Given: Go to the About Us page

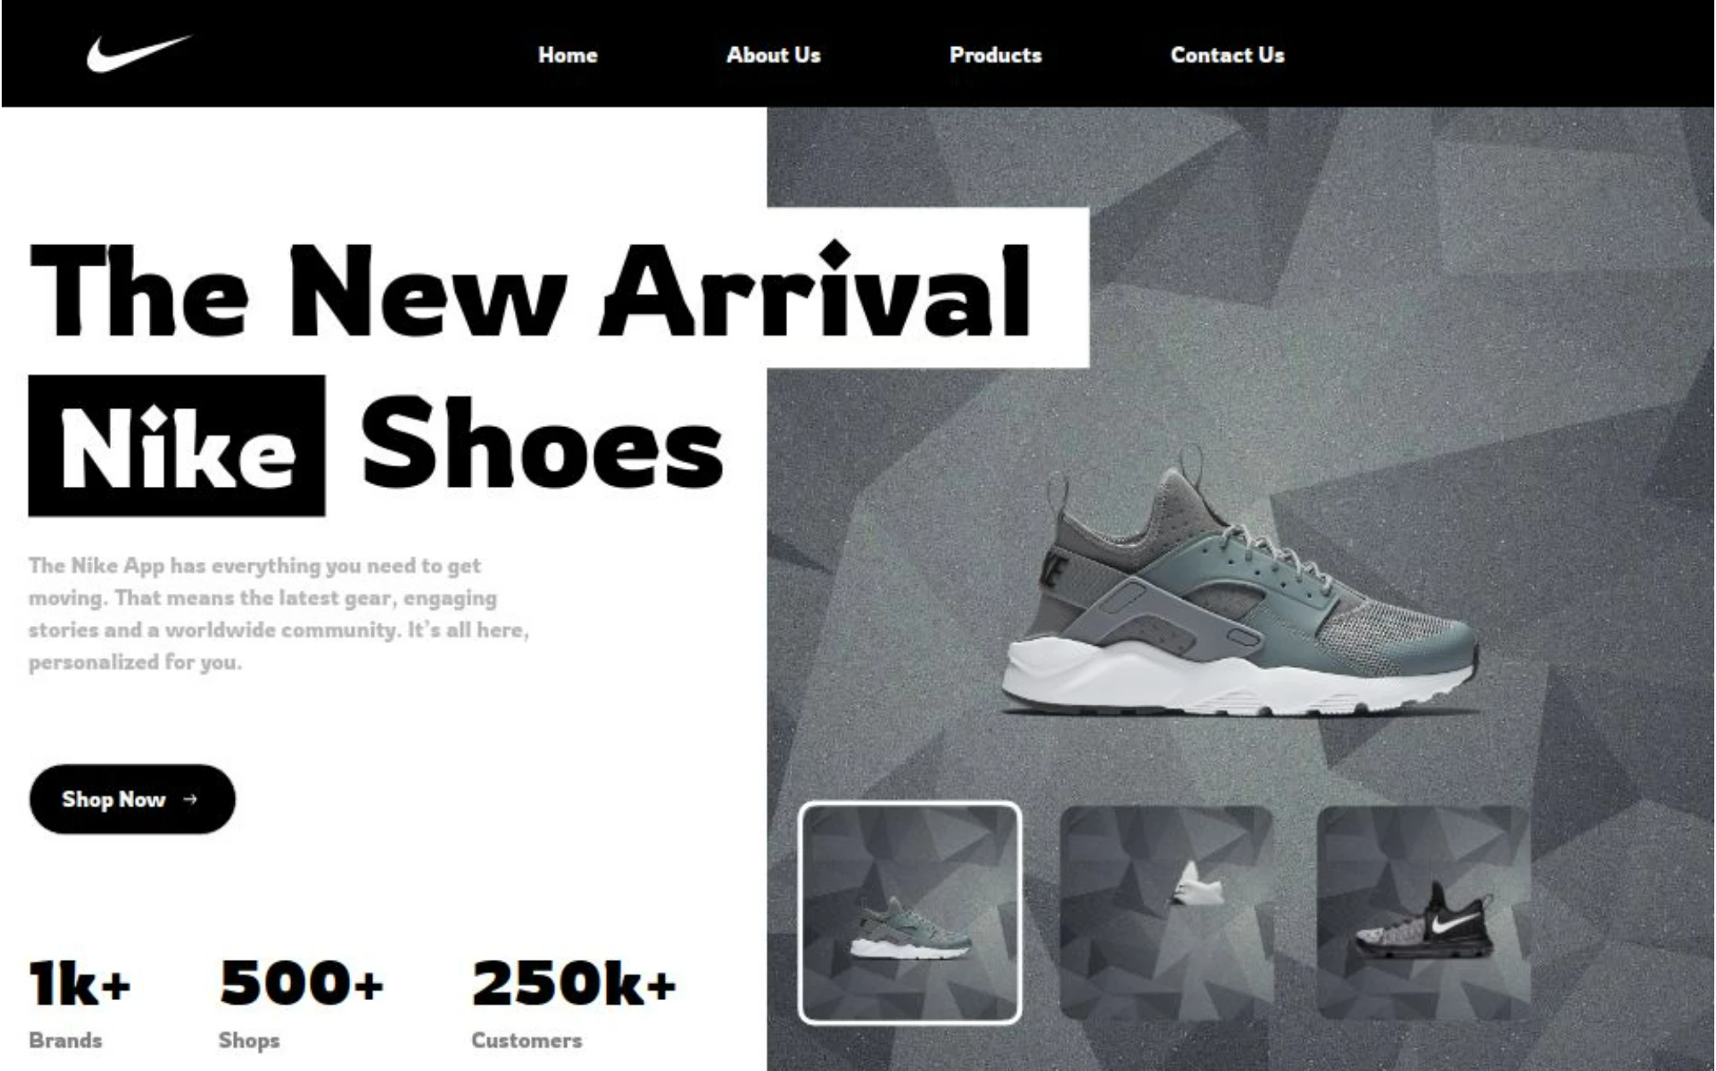Looking at the screenshot, I should 773,55.
